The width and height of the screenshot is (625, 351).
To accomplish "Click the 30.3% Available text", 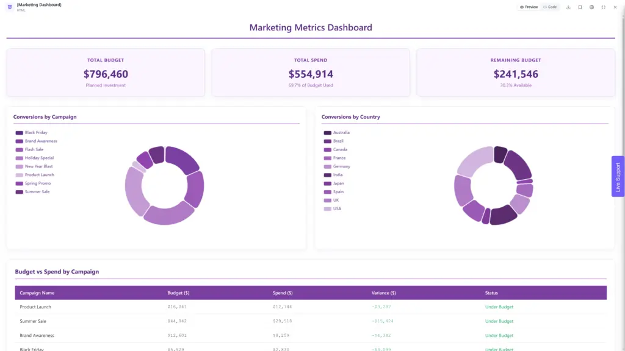I will (516, 85).
